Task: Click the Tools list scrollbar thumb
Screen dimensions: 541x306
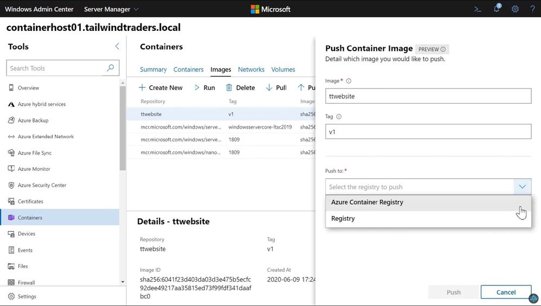Action: coord(123,128)
